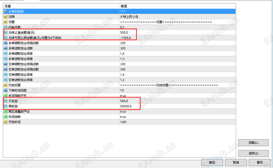Select the 订单识别码 variable name

coord(16,12)
